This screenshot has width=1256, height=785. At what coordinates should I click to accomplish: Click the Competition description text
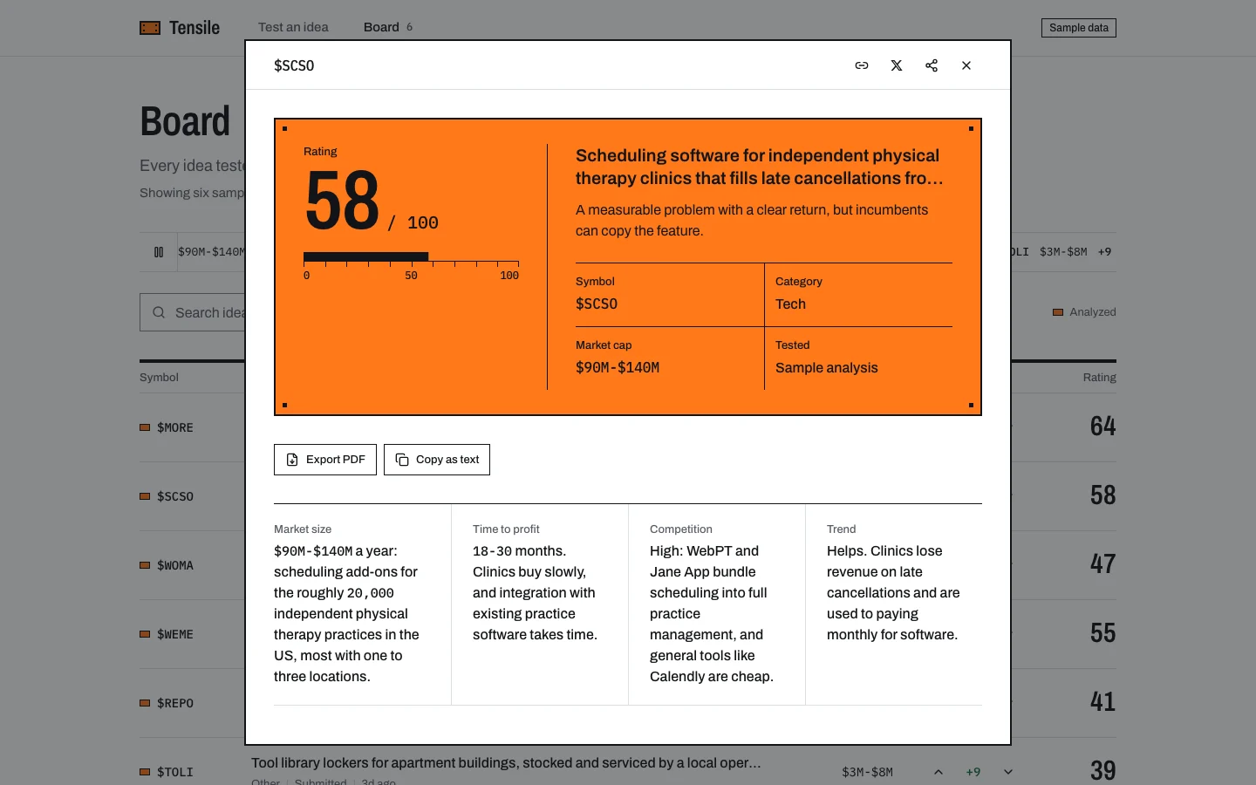pyautogui.click(x=712, y=614)
